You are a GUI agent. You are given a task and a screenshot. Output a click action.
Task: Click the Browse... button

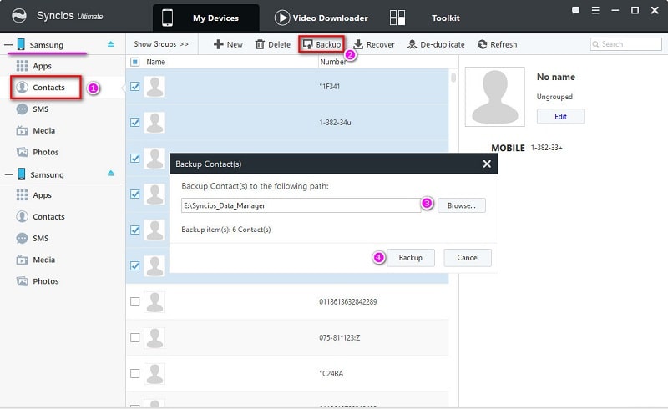point(462,205)
